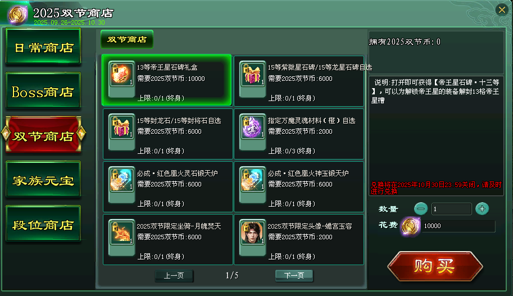Screen dimensions: 513x296
Task: Select the purple 万魔灵魂材料 orb icon
Action: point(252,127)
